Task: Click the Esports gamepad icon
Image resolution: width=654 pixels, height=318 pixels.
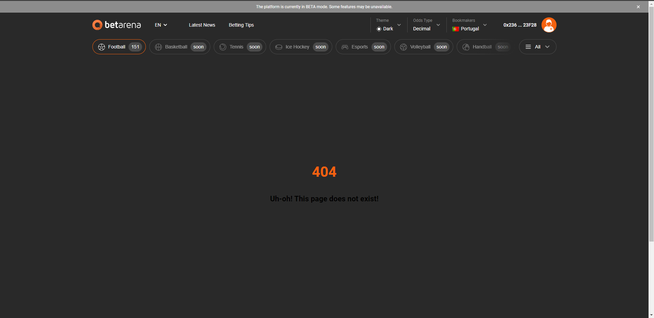Action: click(x=345, y=47)
